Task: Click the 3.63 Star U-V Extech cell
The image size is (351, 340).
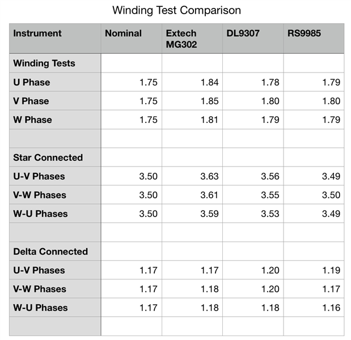Action: 209,176
